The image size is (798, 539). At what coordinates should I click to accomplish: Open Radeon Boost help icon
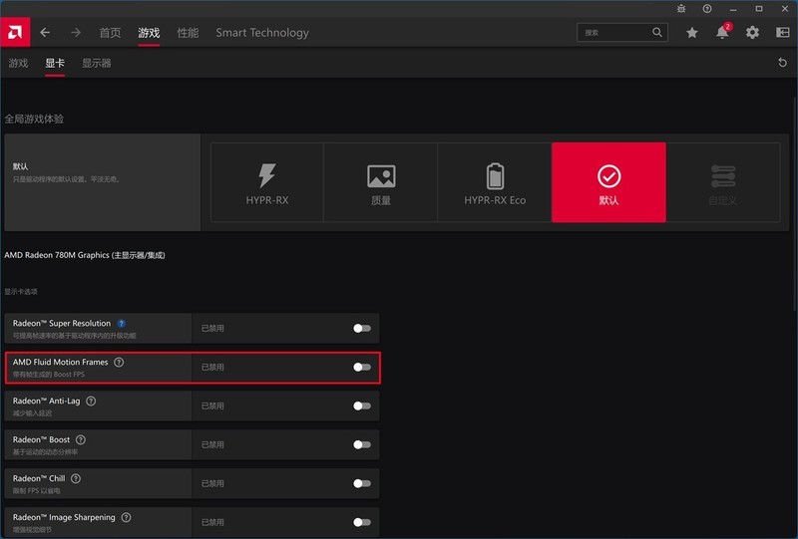click(81, 439)
